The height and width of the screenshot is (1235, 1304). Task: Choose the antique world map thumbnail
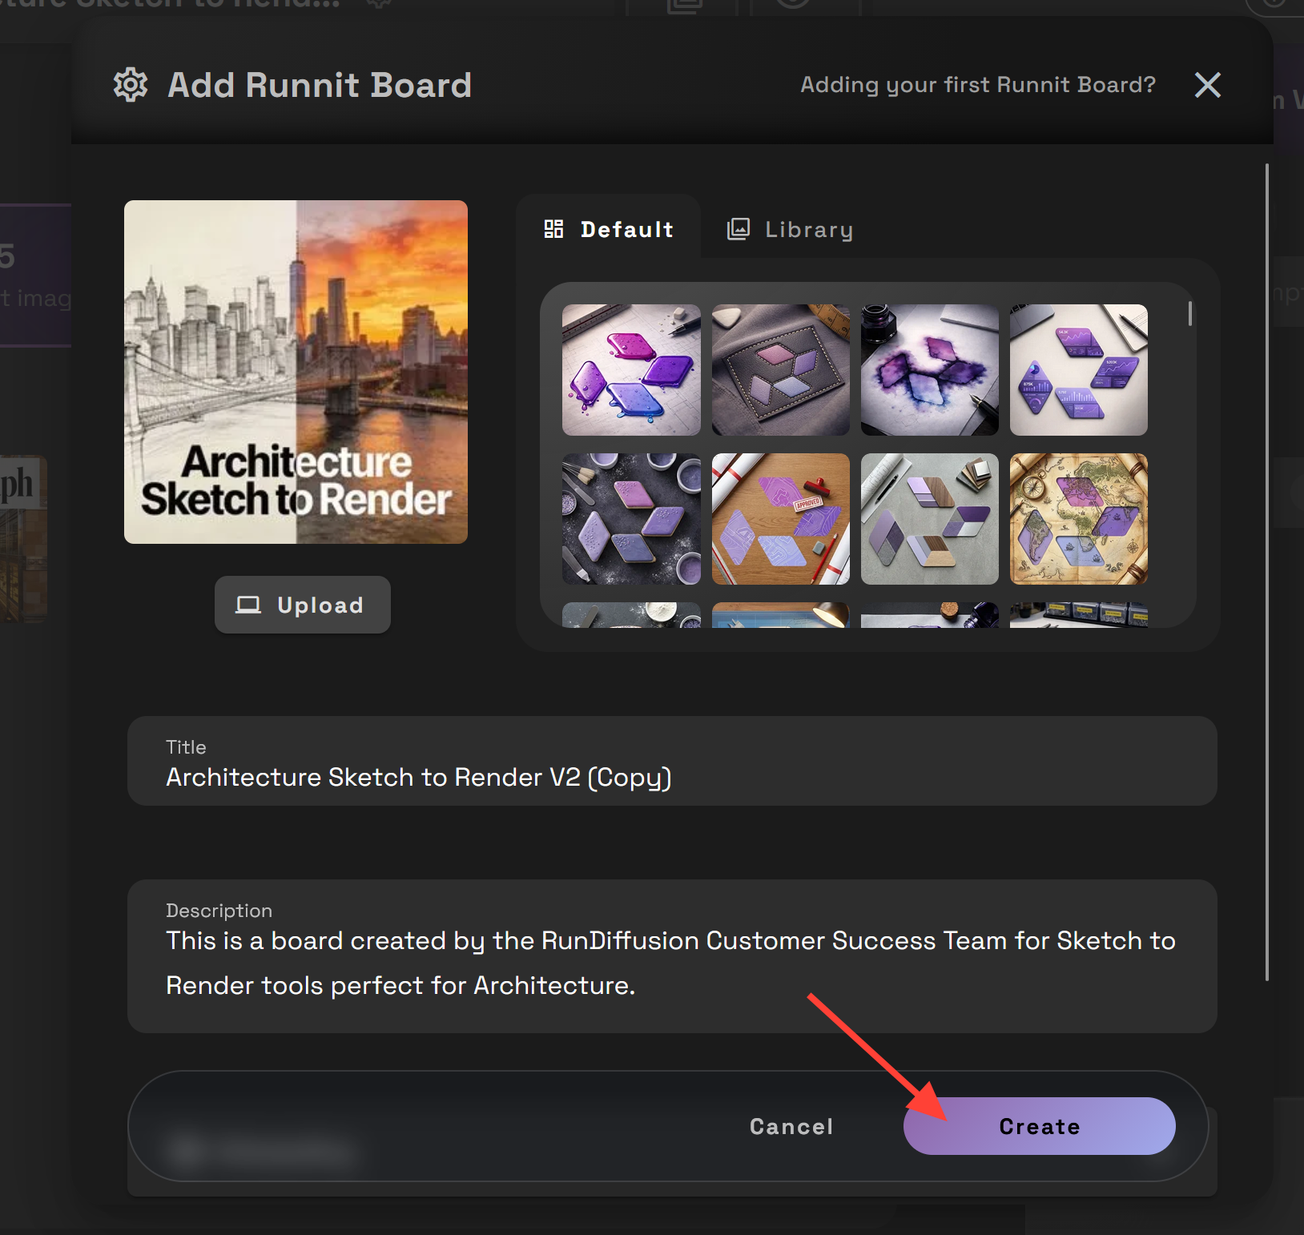tap(1078, 519)
